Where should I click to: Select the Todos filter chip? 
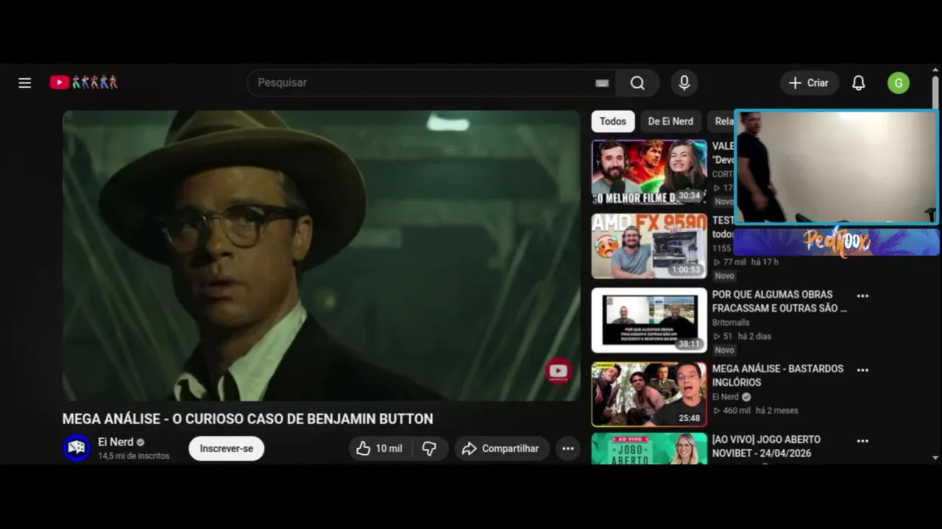point(613,121)
